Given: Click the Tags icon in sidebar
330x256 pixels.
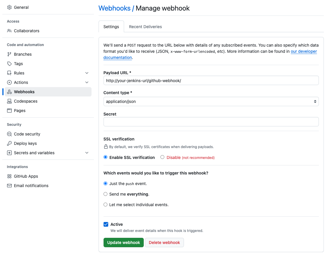Looking at the screenshot, I should point(9,64).
